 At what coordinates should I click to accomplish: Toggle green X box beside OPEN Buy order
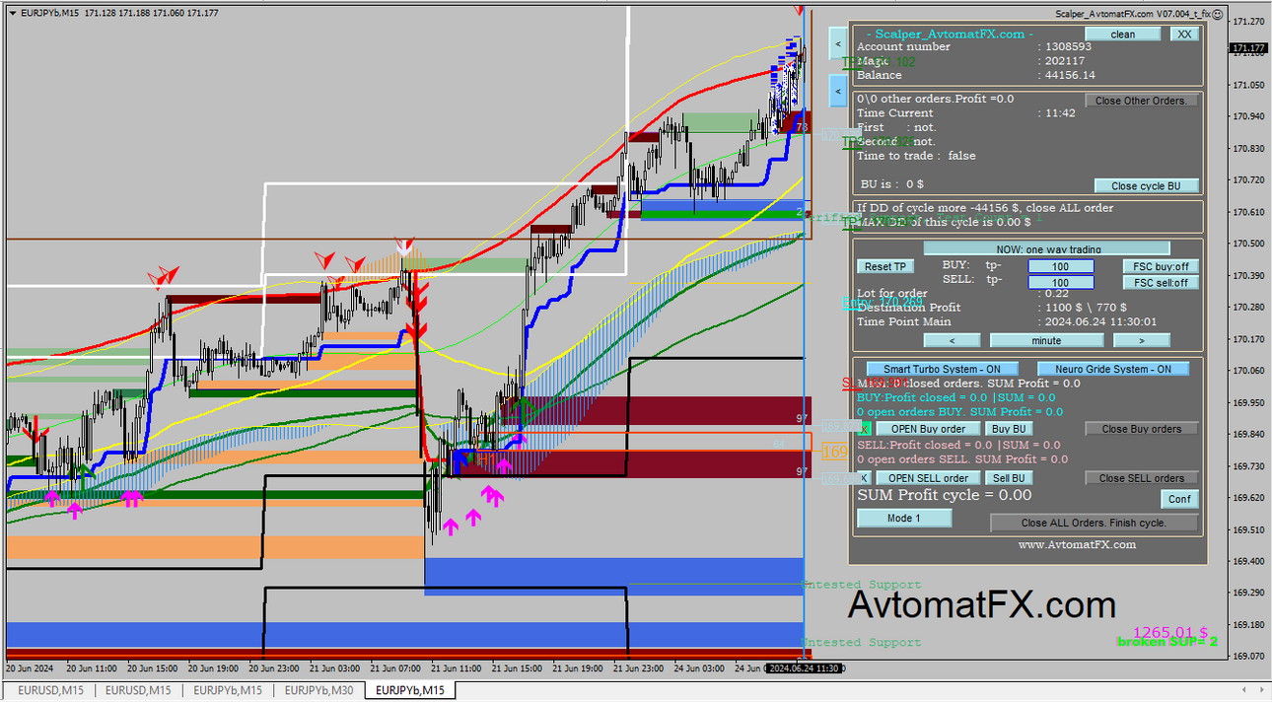click(x=864, y=429)
